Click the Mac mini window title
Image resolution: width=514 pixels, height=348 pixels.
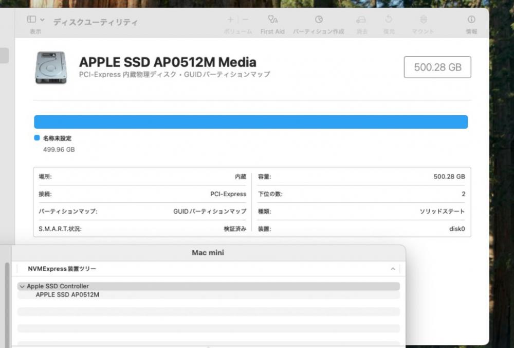pyautogui.click(x=208, y=253)
